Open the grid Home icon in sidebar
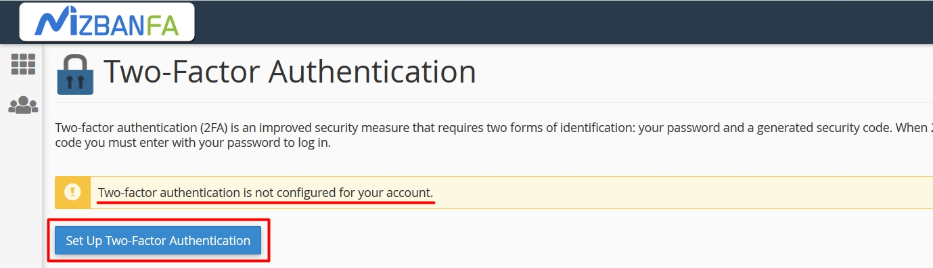 click(x=23, y=64)
